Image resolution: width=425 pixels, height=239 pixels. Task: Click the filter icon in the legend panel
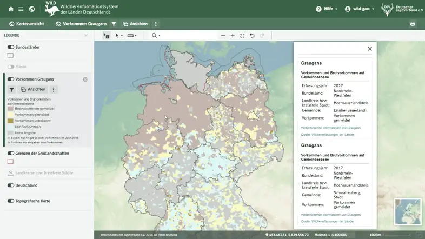(x=11, y=90)
